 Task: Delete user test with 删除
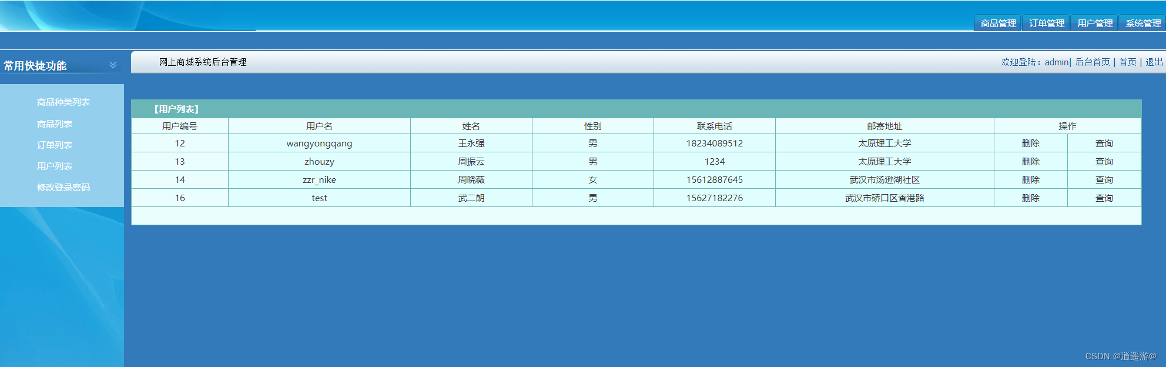[1031, 198]
